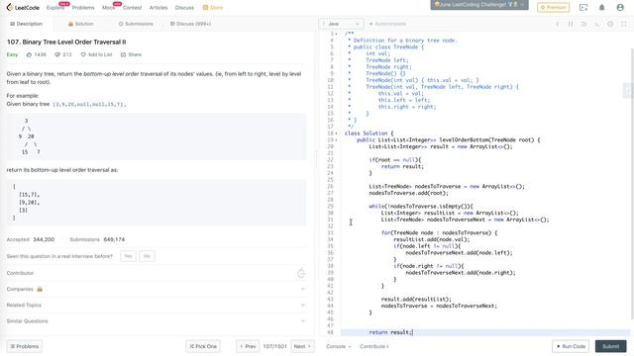The width and height of the screenshot is (634, 356).
Task: Expand the Console panel
Action: click(x=339, y=346)
